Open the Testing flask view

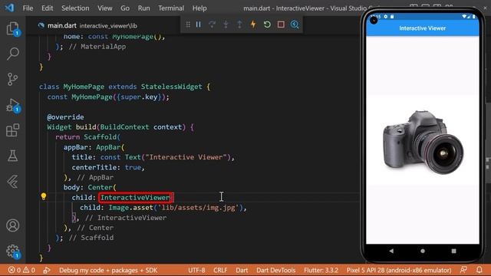click(x=13, y=156)
